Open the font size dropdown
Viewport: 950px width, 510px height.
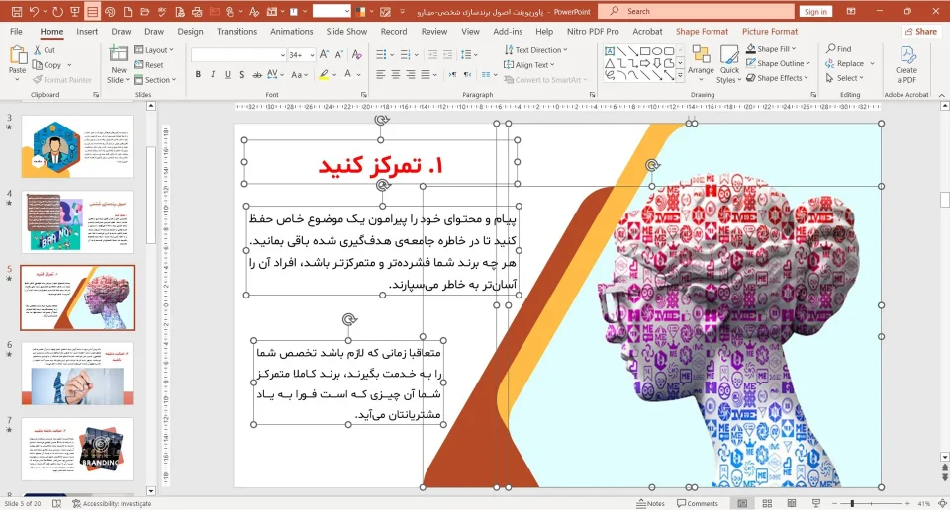coord(312,55)
